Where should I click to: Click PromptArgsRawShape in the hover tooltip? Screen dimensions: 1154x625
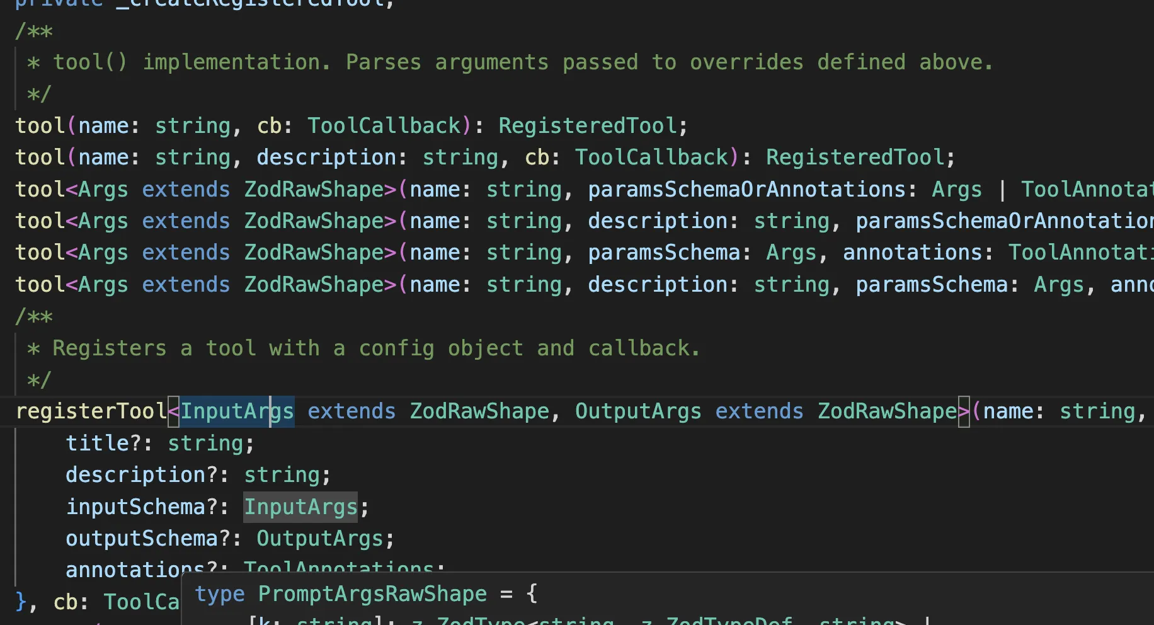372,593
